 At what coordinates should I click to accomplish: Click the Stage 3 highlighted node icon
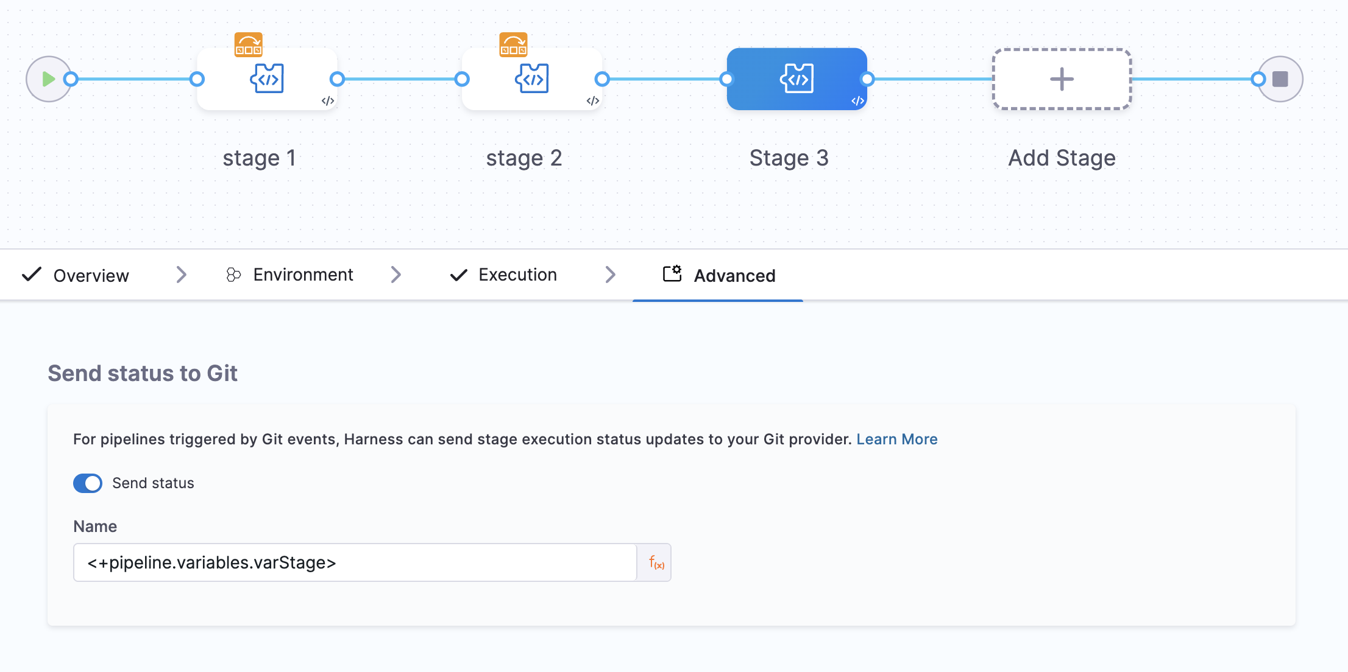point(796,78)
